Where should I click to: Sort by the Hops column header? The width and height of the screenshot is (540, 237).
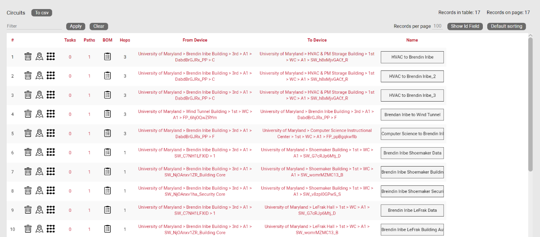coord(125,40)
